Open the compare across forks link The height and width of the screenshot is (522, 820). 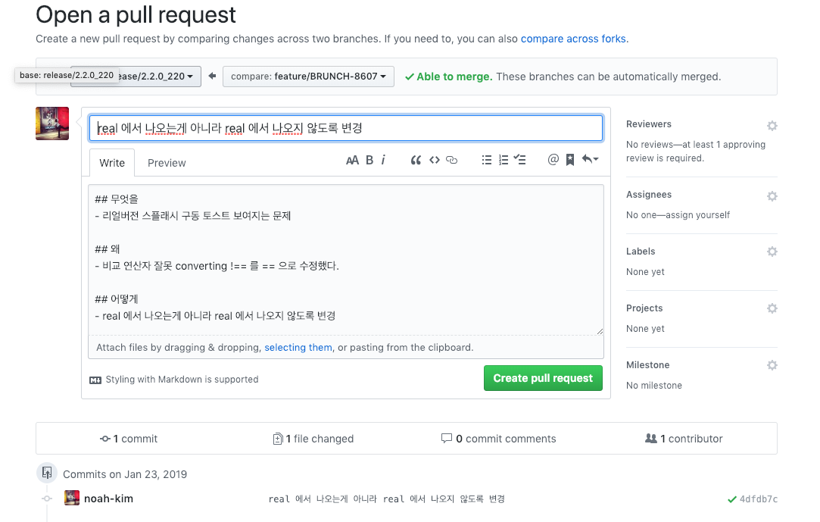[x=572, y=37]
